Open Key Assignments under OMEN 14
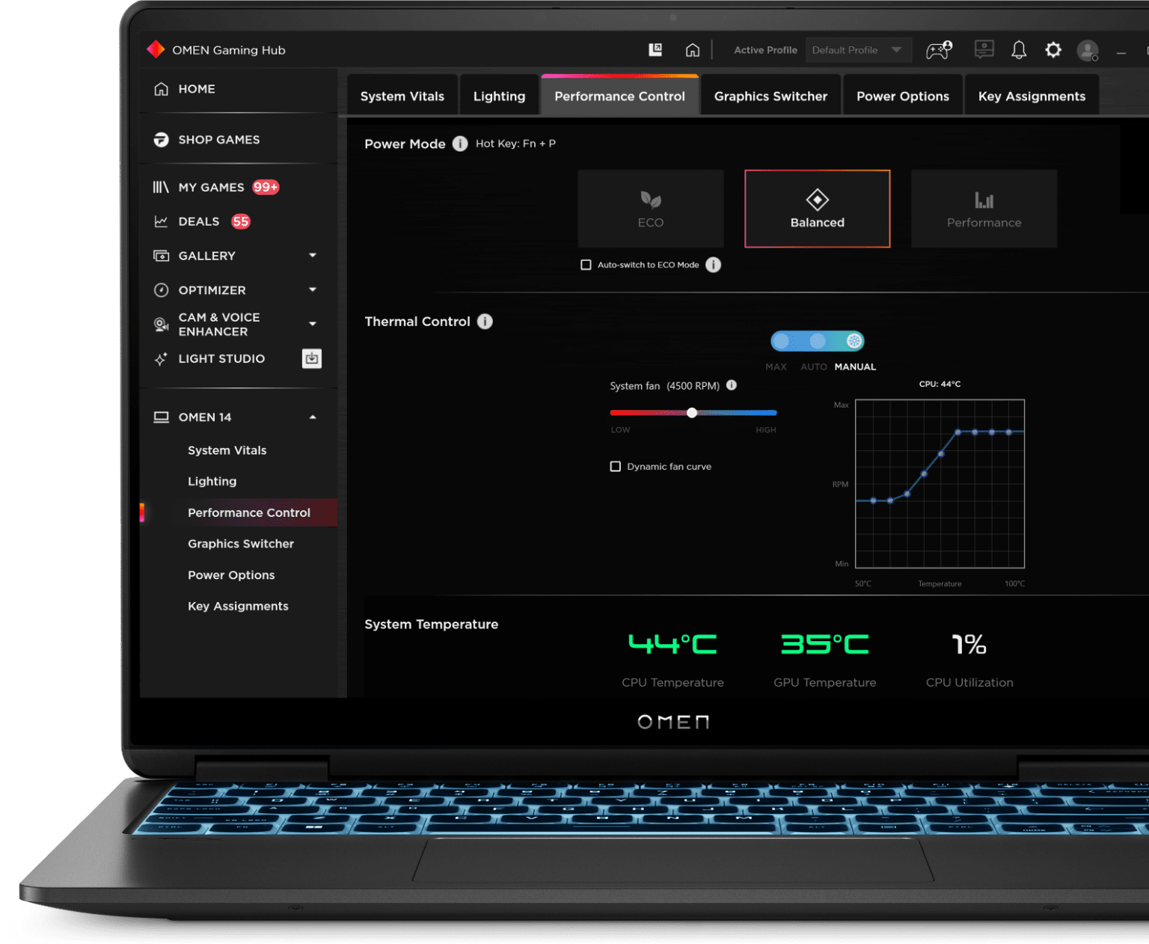Image resolution: width=1149 pixels, height=944 pixels. tap(238, 607)
